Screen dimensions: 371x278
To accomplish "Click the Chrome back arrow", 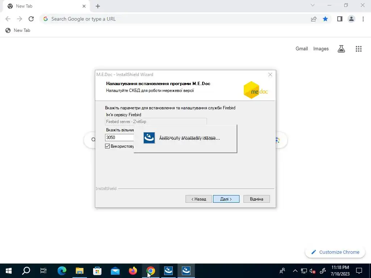I will point(8,19).
